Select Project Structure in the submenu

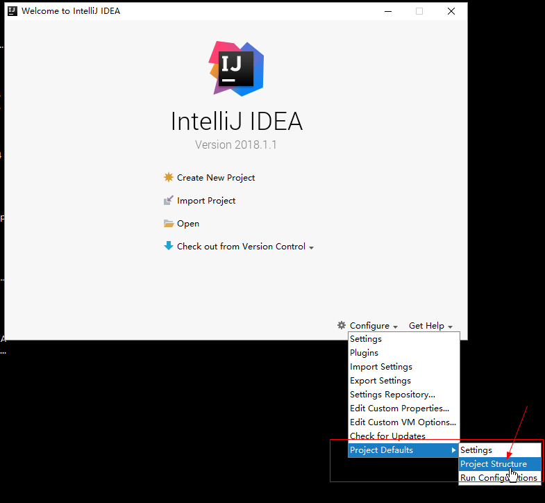(x=493, y=464)
